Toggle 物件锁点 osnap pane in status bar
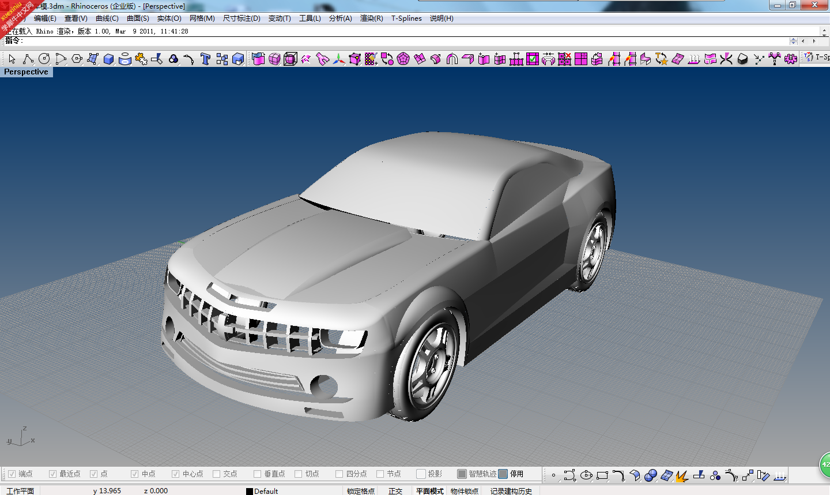Viewport: 830px width, 495px height. click(465, 491)
